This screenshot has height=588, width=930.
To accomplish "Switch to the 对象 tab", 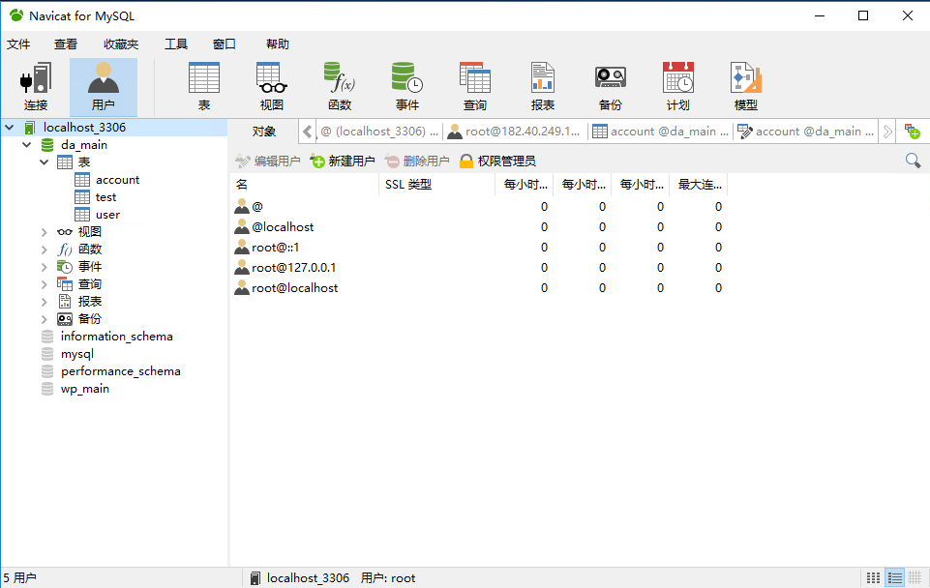I will tap(264, 132).
